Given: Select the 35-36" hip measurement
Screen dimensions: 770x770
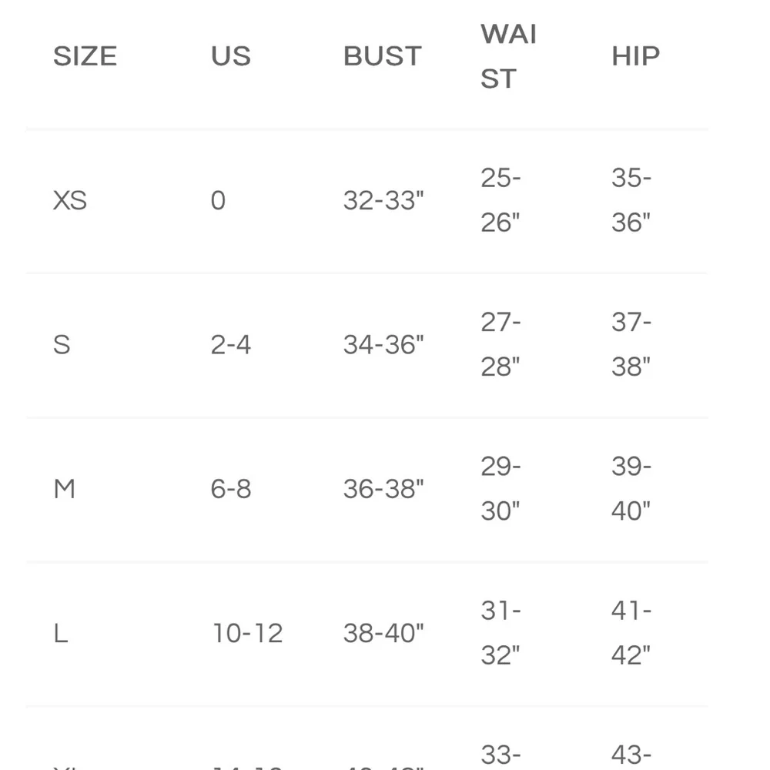Looking at the screenshot, I should pyautogui.click(x=631, y=200).
